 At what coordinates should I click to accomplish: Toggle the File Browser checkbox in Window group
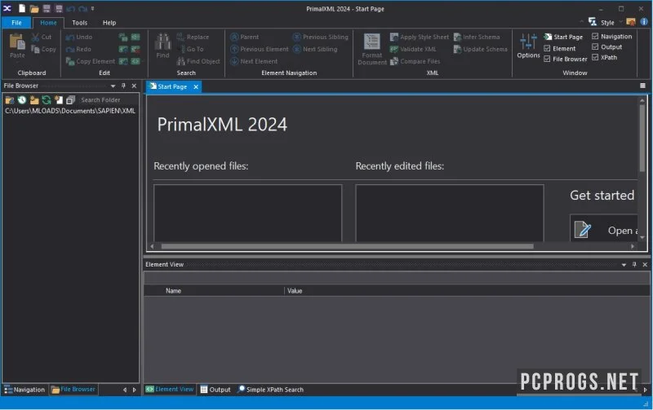pyautogui.click(x=547, y=59)
